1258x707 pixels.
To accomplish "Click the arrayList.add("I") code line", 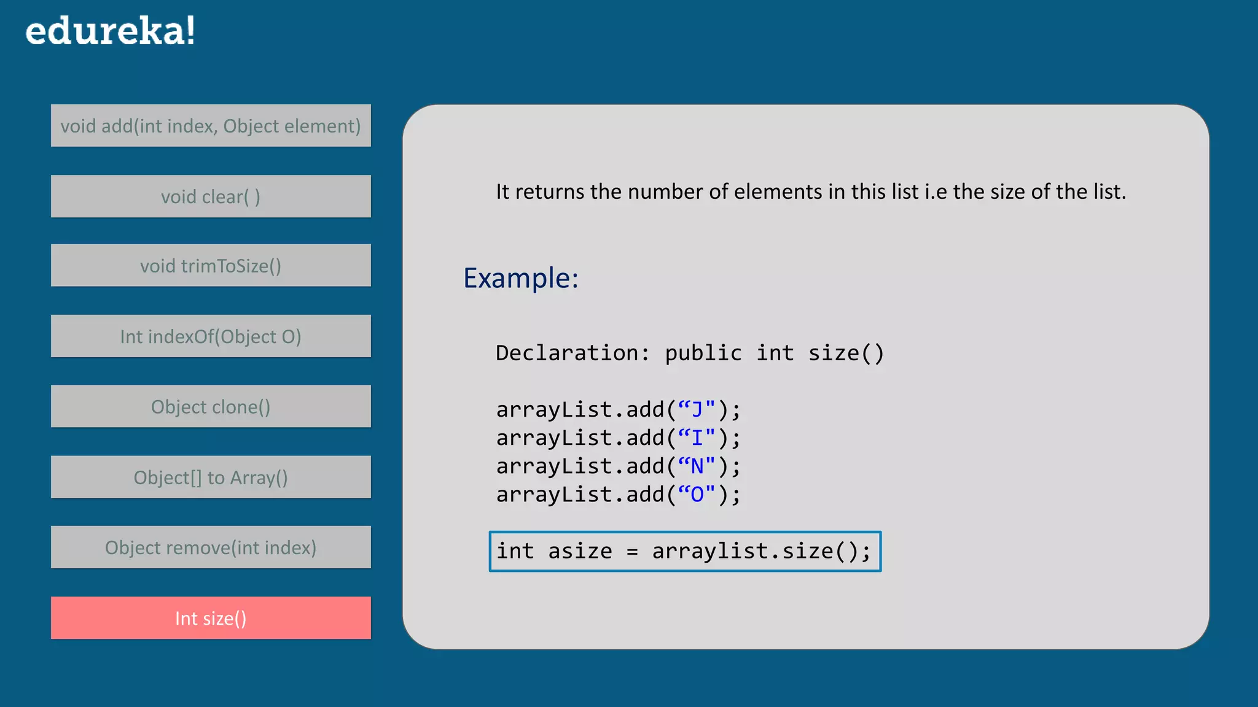I will click(619, 438).
